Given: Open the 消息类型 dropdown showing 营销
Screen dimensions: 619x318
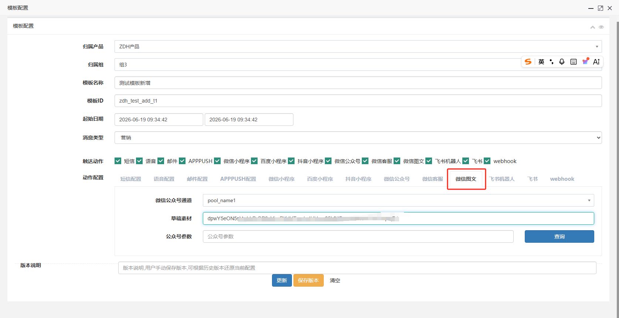Looking at the screenshot, I should (358, 138).
